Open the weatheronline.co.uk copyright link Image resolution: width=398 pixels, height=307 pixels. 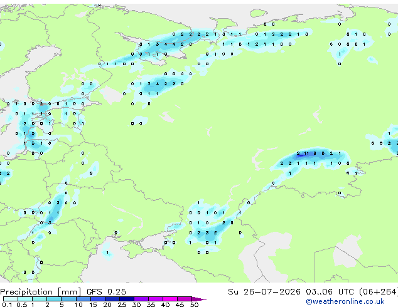[x=345, y=301]
